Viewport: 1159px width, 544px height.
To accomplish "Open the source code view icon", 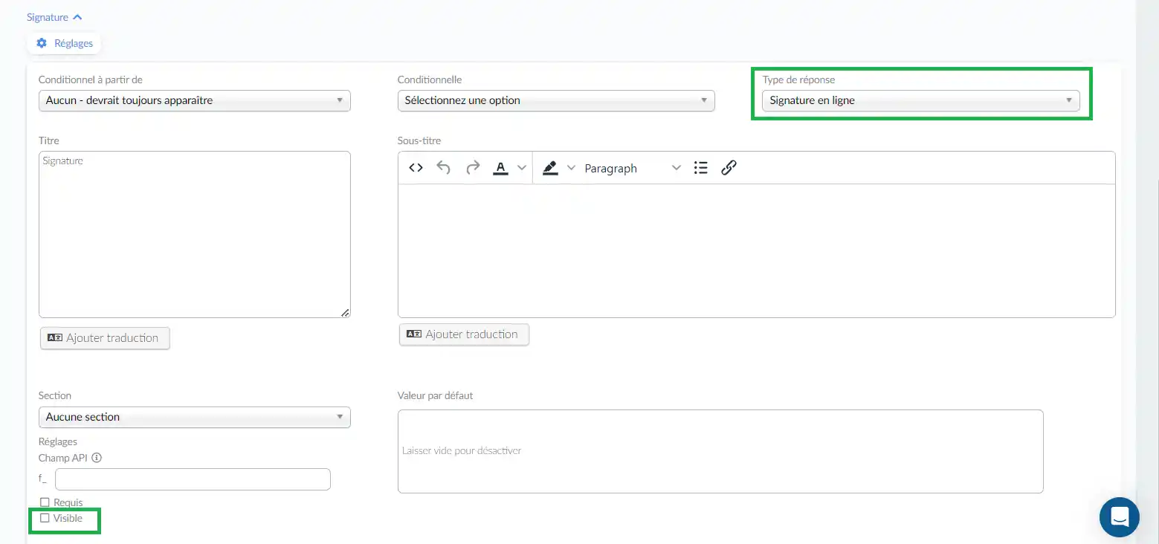I will pos(416,168).
